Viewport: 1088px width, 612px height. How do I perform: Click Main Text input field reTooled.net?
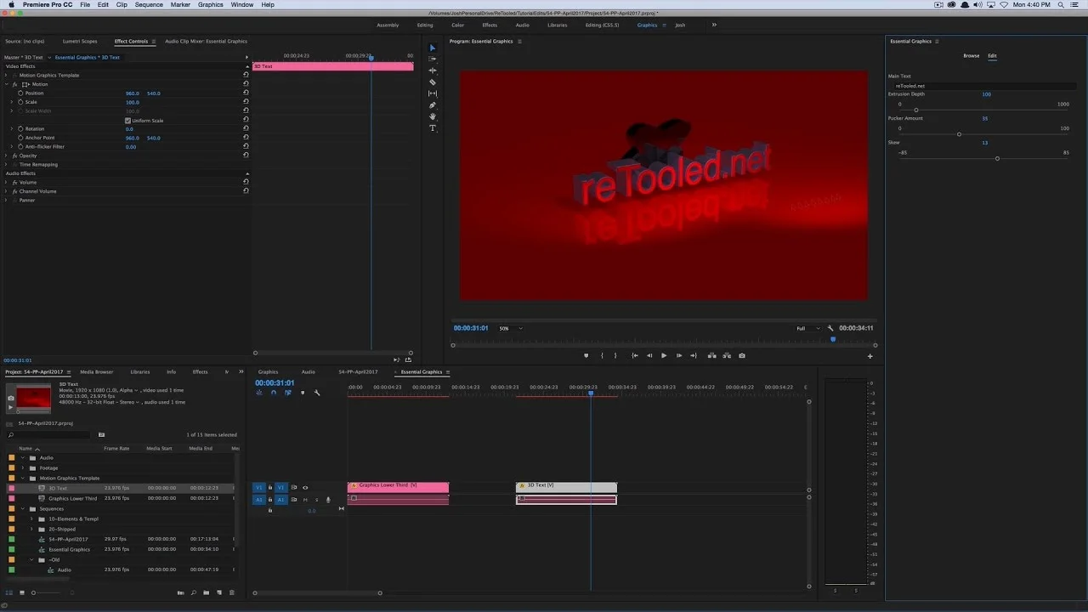tap(984, 86)
